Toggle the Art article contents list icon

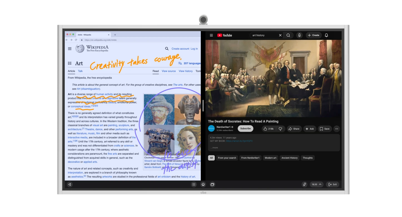(x=70, y=63)
